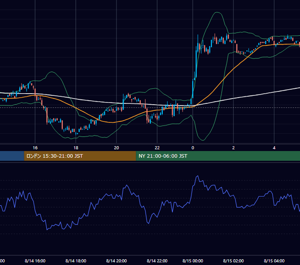The width and height of the screenshot is (300, 265).
Task: Click the dotted horizontal price level line
Action: [150, 107]
